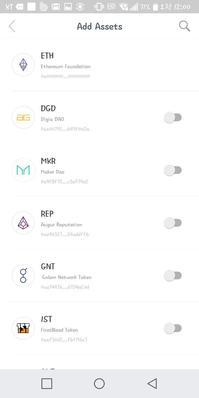Open the asset search

(184, 26)
